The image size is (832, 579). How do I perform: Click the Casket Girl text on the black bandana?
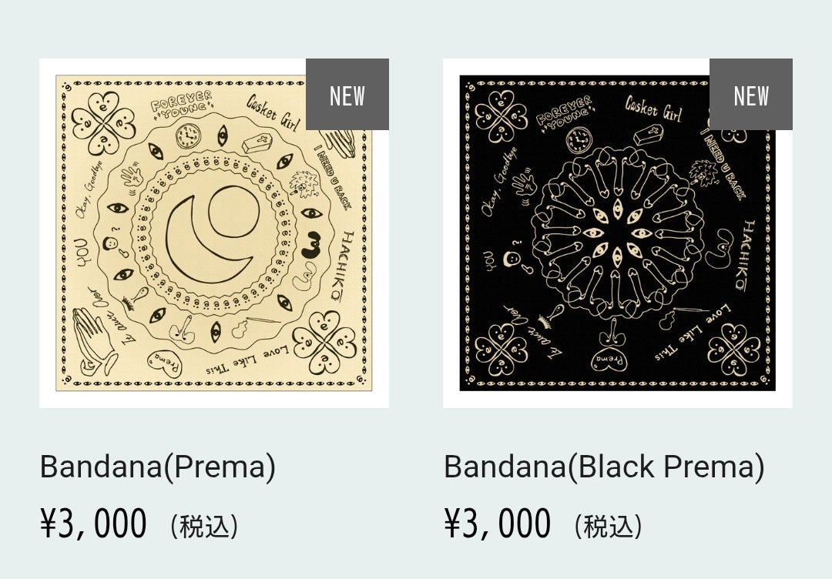point(653,110)
